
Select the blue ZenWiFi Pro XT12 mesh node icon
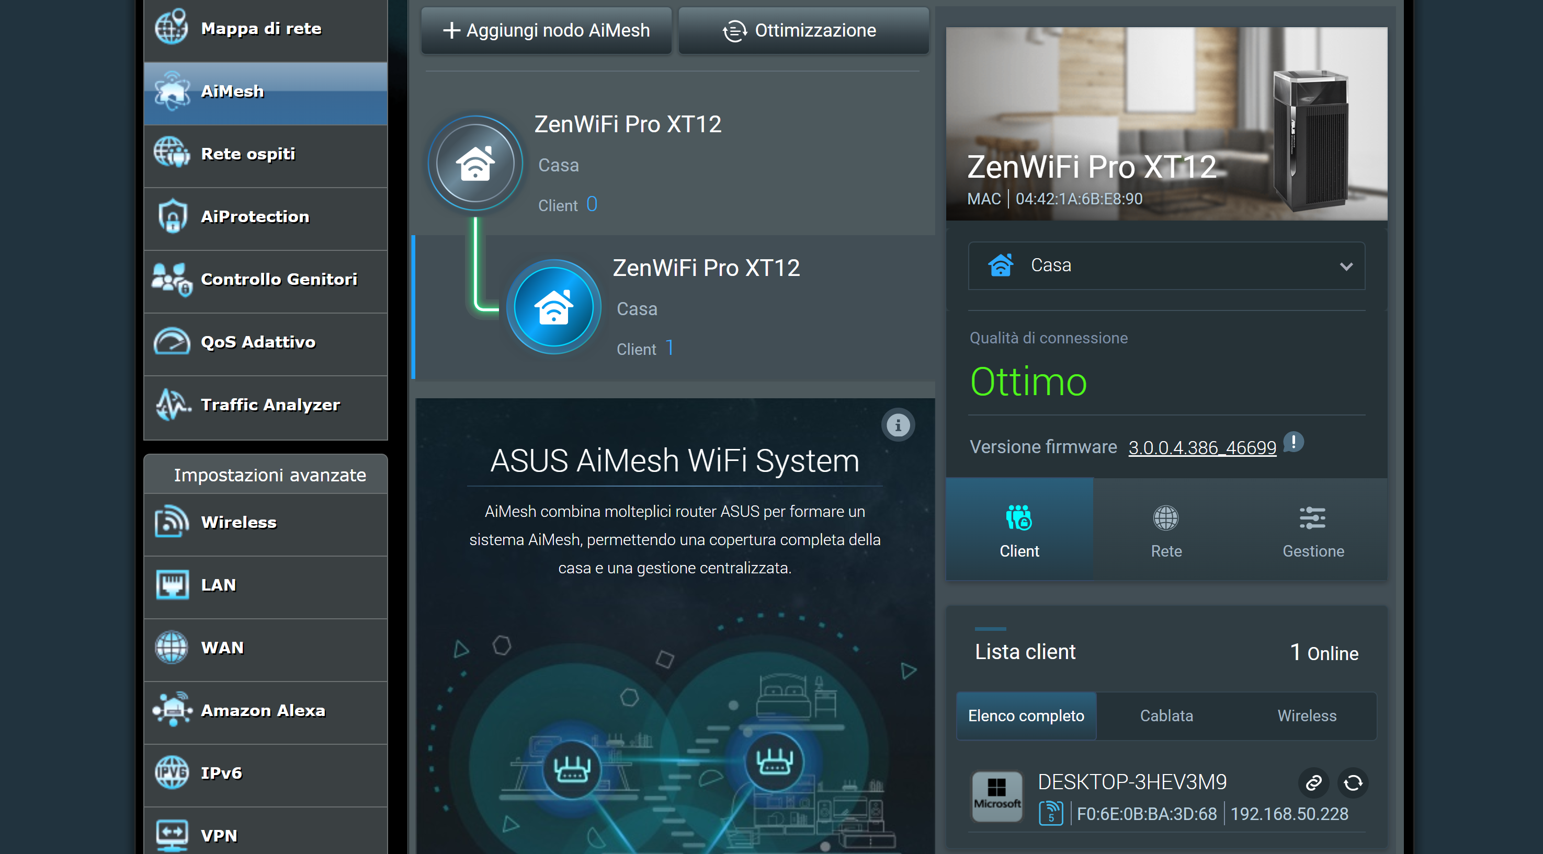(553, 306)
